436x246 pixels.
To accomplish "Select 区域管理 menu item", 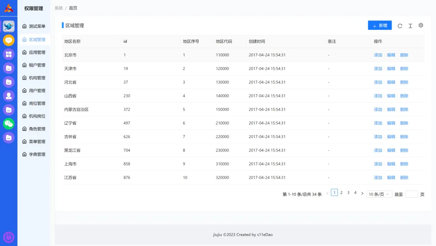I will 34,39.
